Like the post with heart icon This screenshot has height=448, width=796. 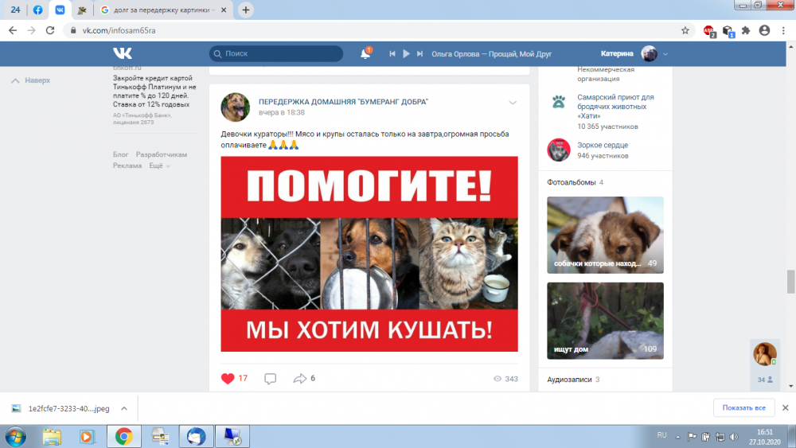click(x=228, y=379)
